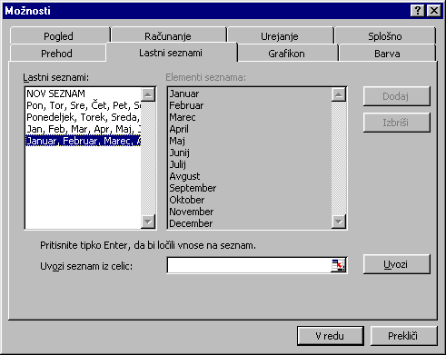Click the Uvozi seznam iz celic: label
The width and height of the screenshot is (446, 355).
86,266
